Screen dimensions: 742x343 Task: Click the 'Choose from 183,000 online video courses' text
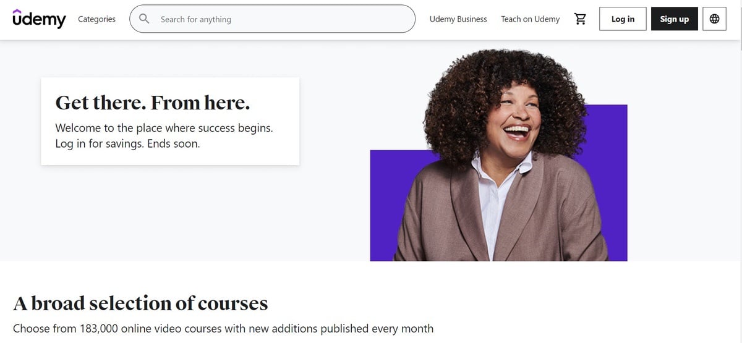[223, 329]
